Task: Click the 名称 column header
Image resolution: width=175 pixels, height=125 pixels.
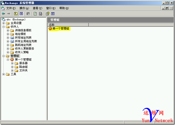Action: click(x=68, y=25)
